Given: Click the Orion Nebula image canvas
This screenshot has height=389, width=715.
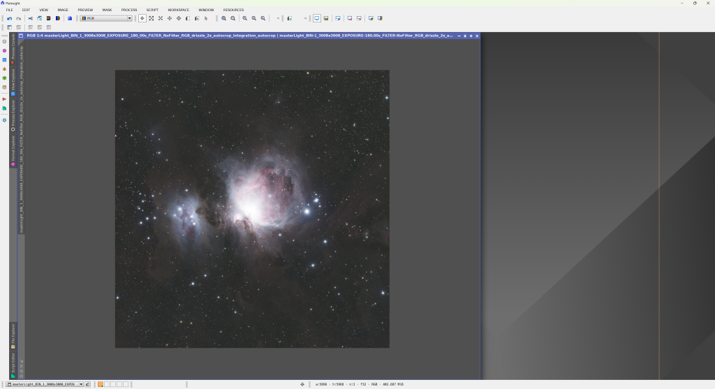Looking at the screenshot, I should click(252, 208).
